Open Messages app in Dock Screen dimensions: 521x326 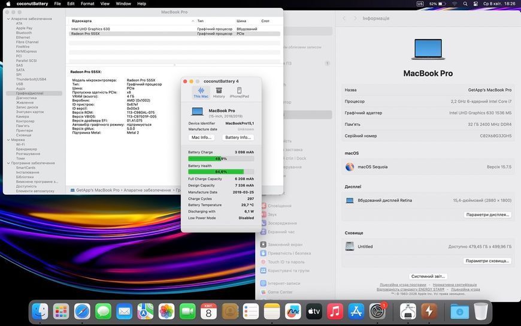coord(104,312)
